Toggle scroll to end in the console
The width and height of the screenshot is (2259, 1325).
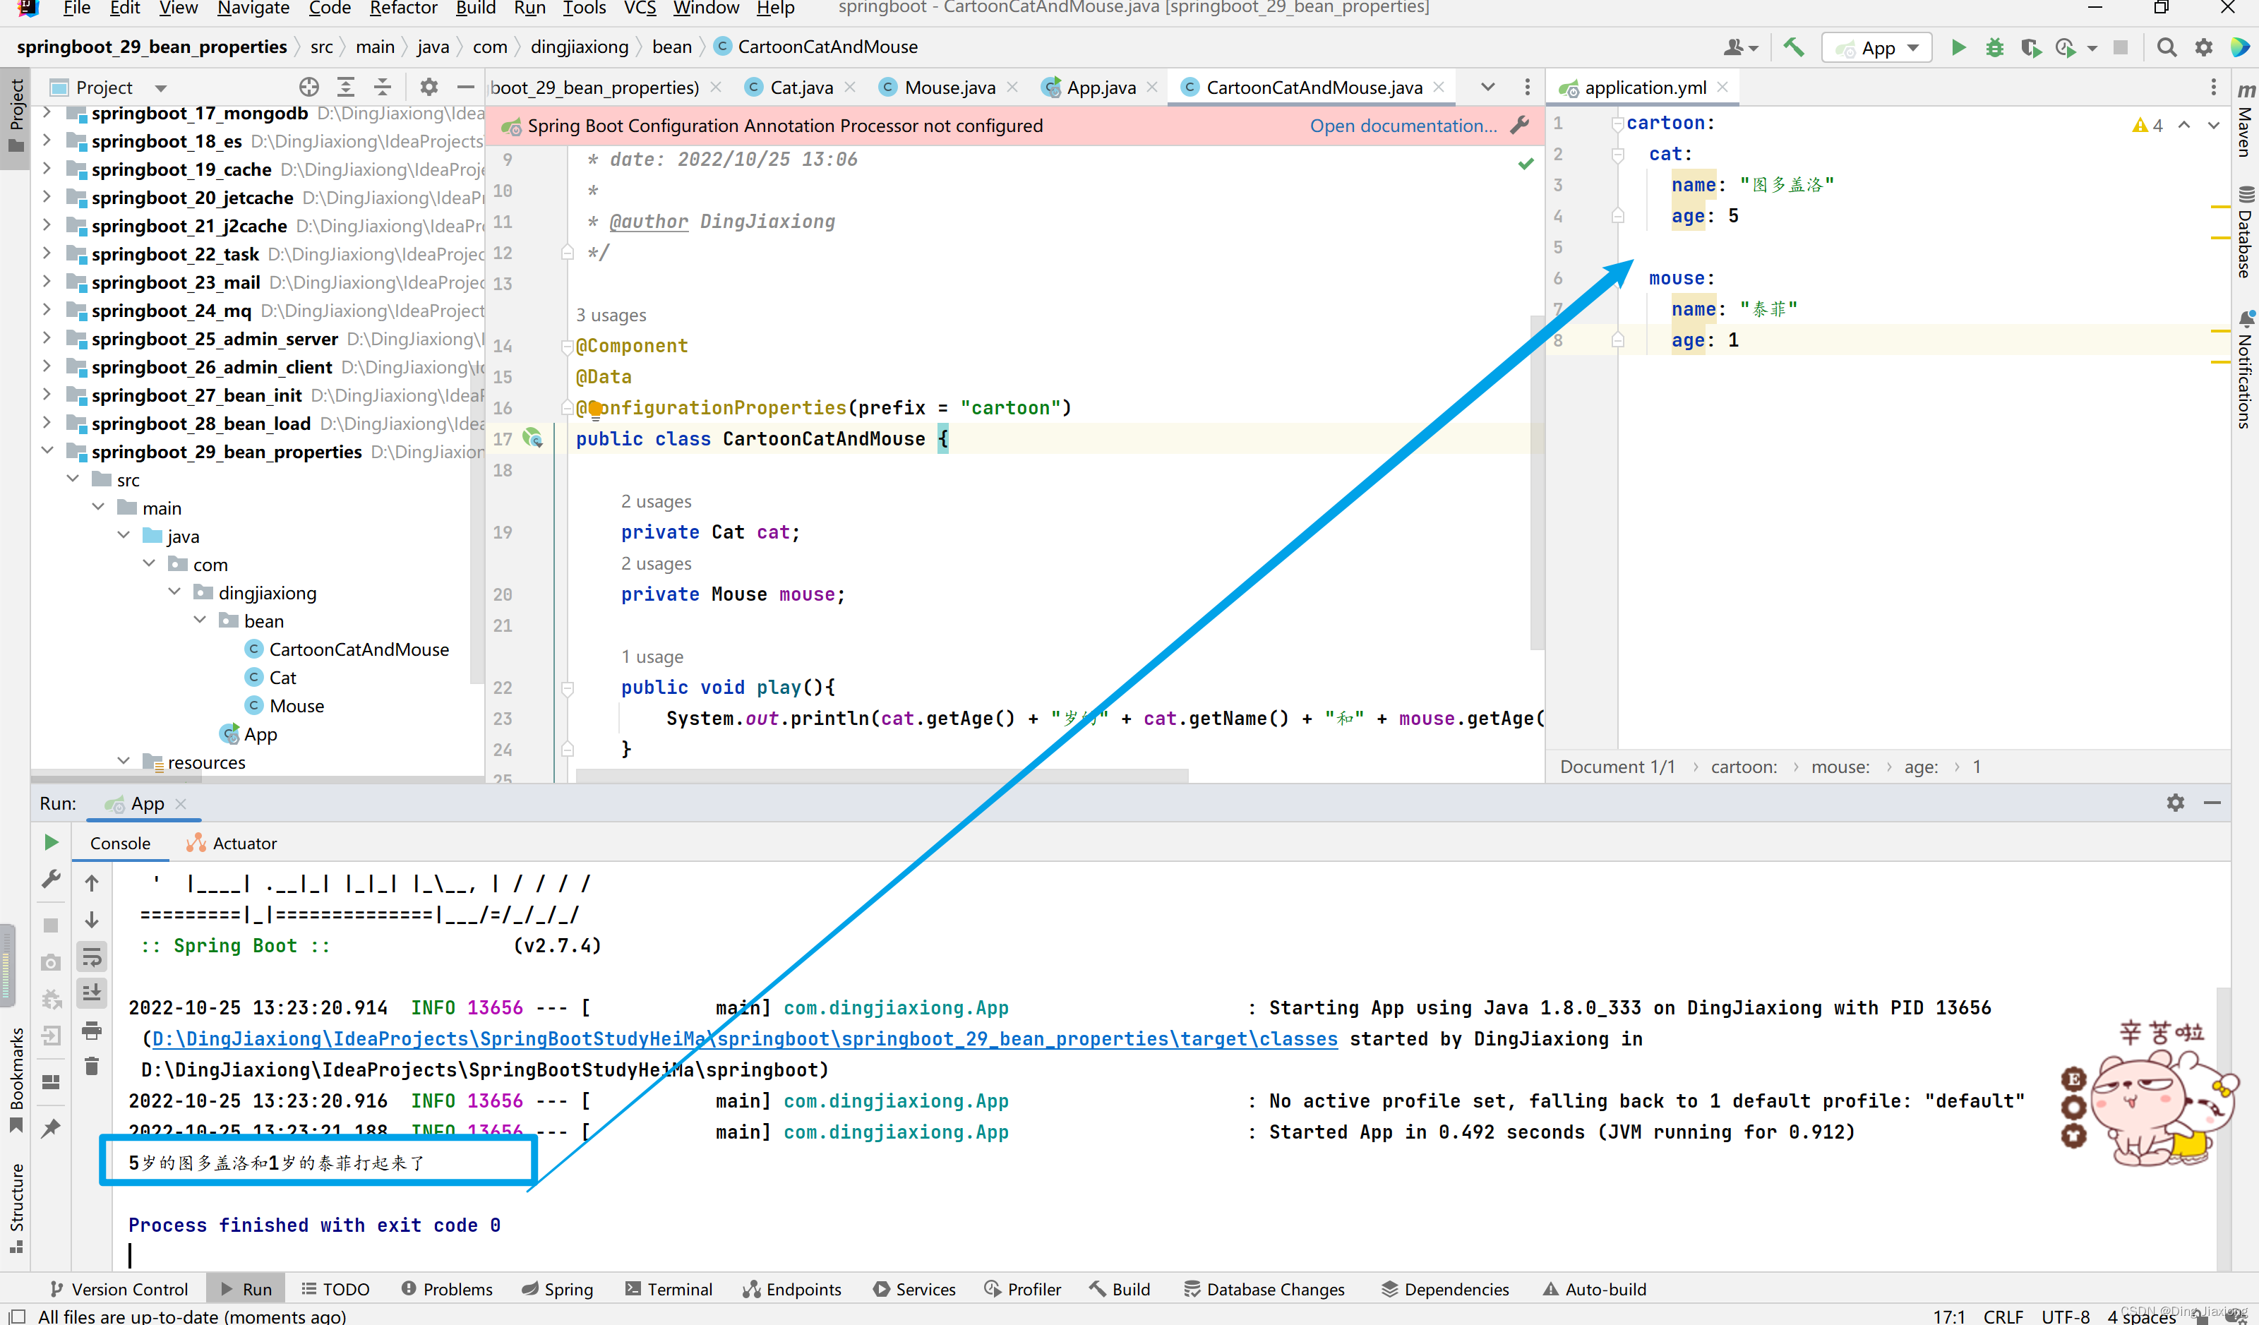click(92, 993)
